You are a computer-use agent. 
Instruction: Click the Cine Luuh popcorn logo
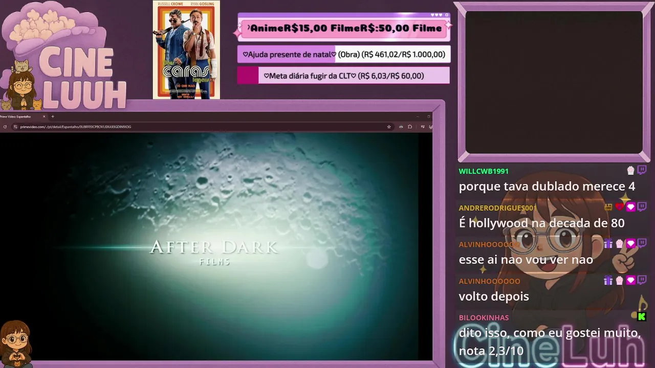(x=64, y=55)
